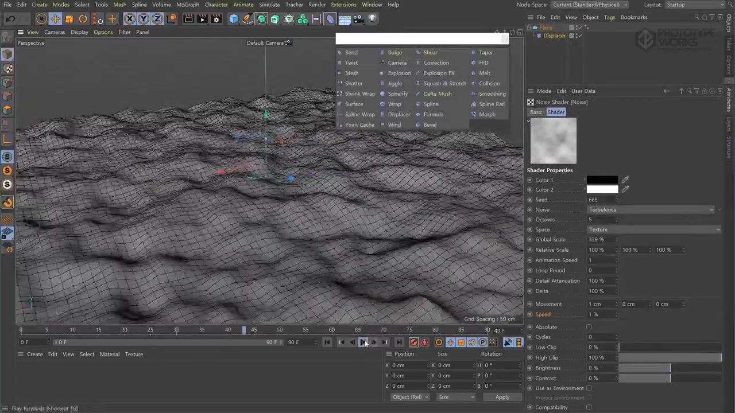
Task: Switch to the Basic tab of the Noise Shader
Action: coord(536,112)
